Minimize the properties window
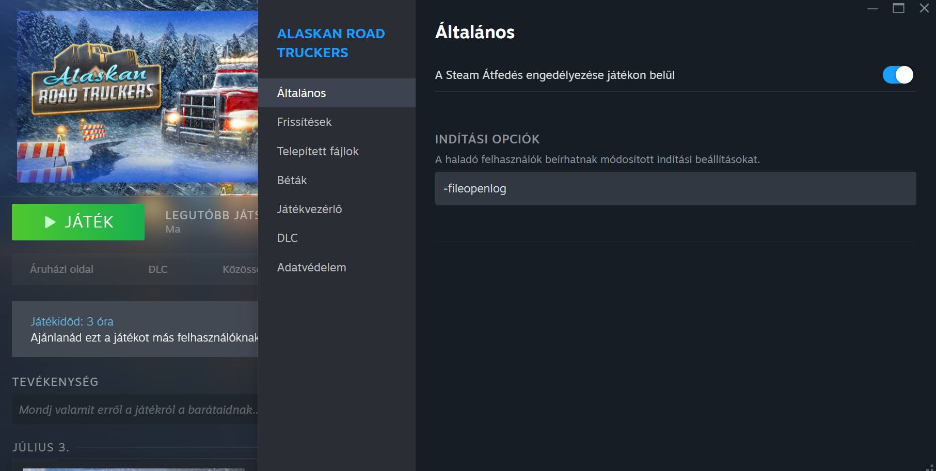The image size is (936, 471). pyautogui.click(x=872, y=8)
